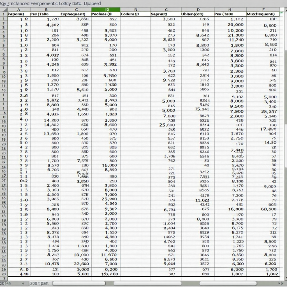
Task: Click the select-all corner above row headers
Action: tap(3, 10)
